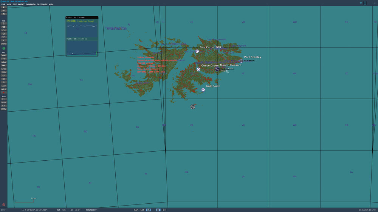
Task: Click the LL coordinates readout
Action: click(34, 210)
